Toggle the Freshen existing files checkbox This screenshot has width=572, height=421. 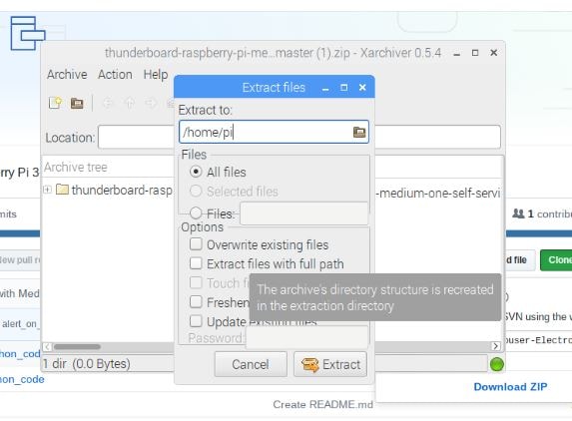196,302
